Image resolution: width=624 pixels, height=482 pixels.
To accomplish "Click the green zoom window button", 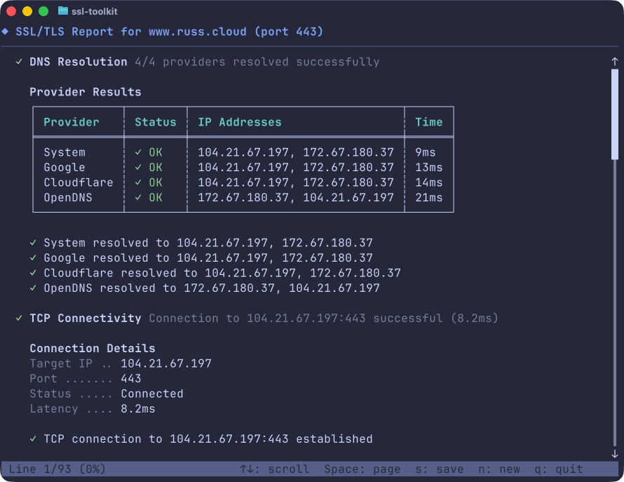I will click(x=43, y=11).
